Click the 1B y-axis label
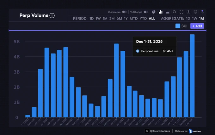The height and width of the screenshot is (135, 215). coord(17,102)
